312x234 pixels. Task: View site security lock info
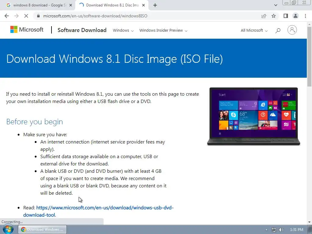38,16
